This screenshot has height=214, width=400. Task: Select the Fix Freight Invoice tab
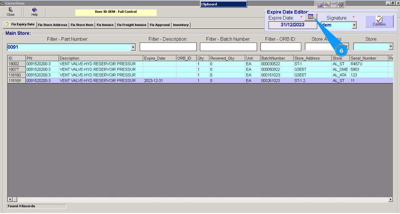132,25
